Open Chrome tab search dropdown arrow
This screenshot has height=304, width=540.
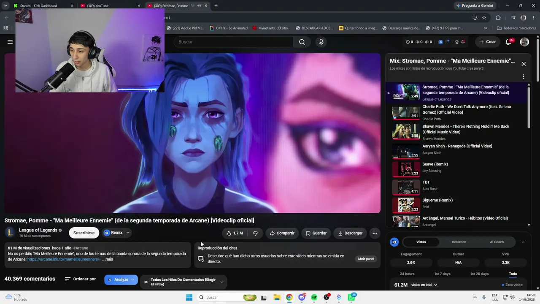5,5
